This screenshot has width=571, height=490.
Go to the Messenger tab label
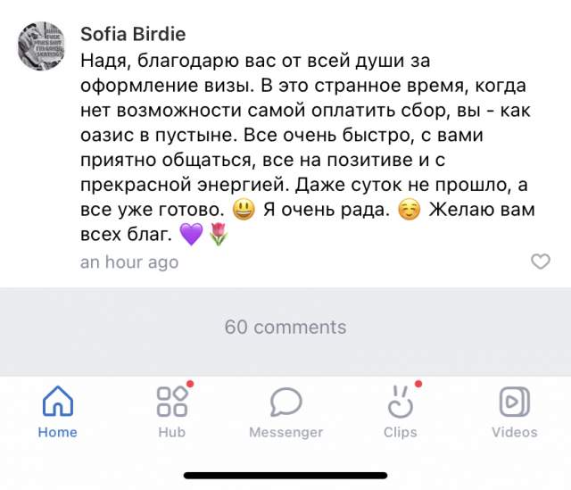point(285,432)
